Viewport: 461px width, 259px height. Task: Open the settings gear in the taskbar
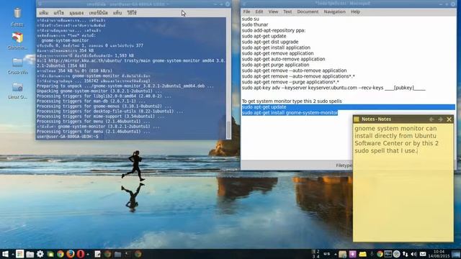tap(40, 254)
